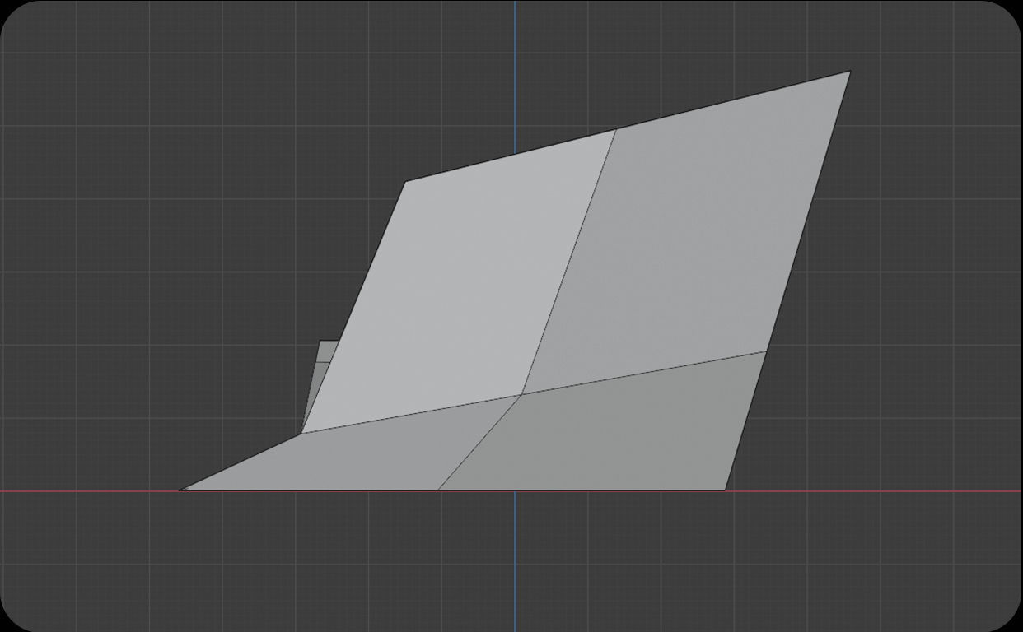
Task: Click the topmost right corner vertex of mesh
Action: [850, 72]
